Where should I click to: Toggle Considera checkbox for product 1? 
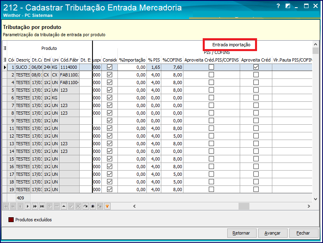(x=109, y=67)
